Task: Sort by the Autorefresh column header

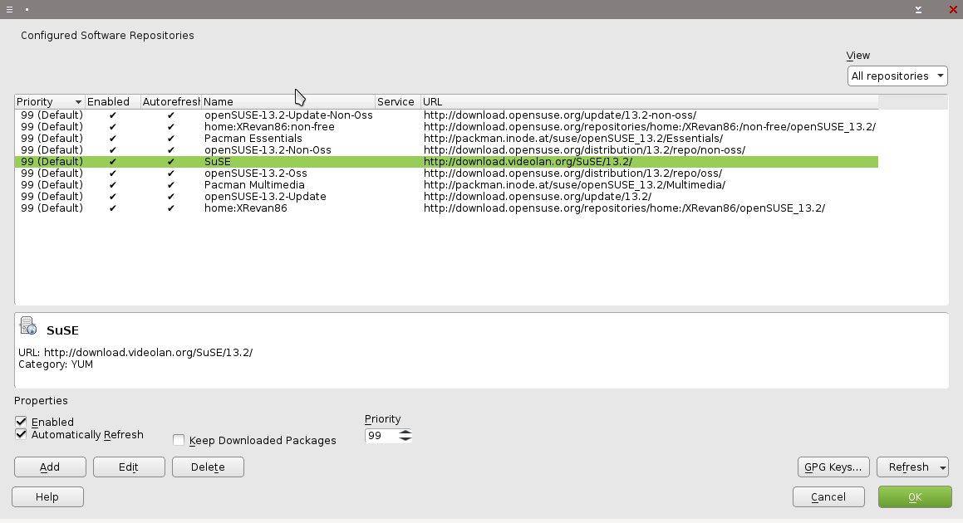Action: [170, 102]
